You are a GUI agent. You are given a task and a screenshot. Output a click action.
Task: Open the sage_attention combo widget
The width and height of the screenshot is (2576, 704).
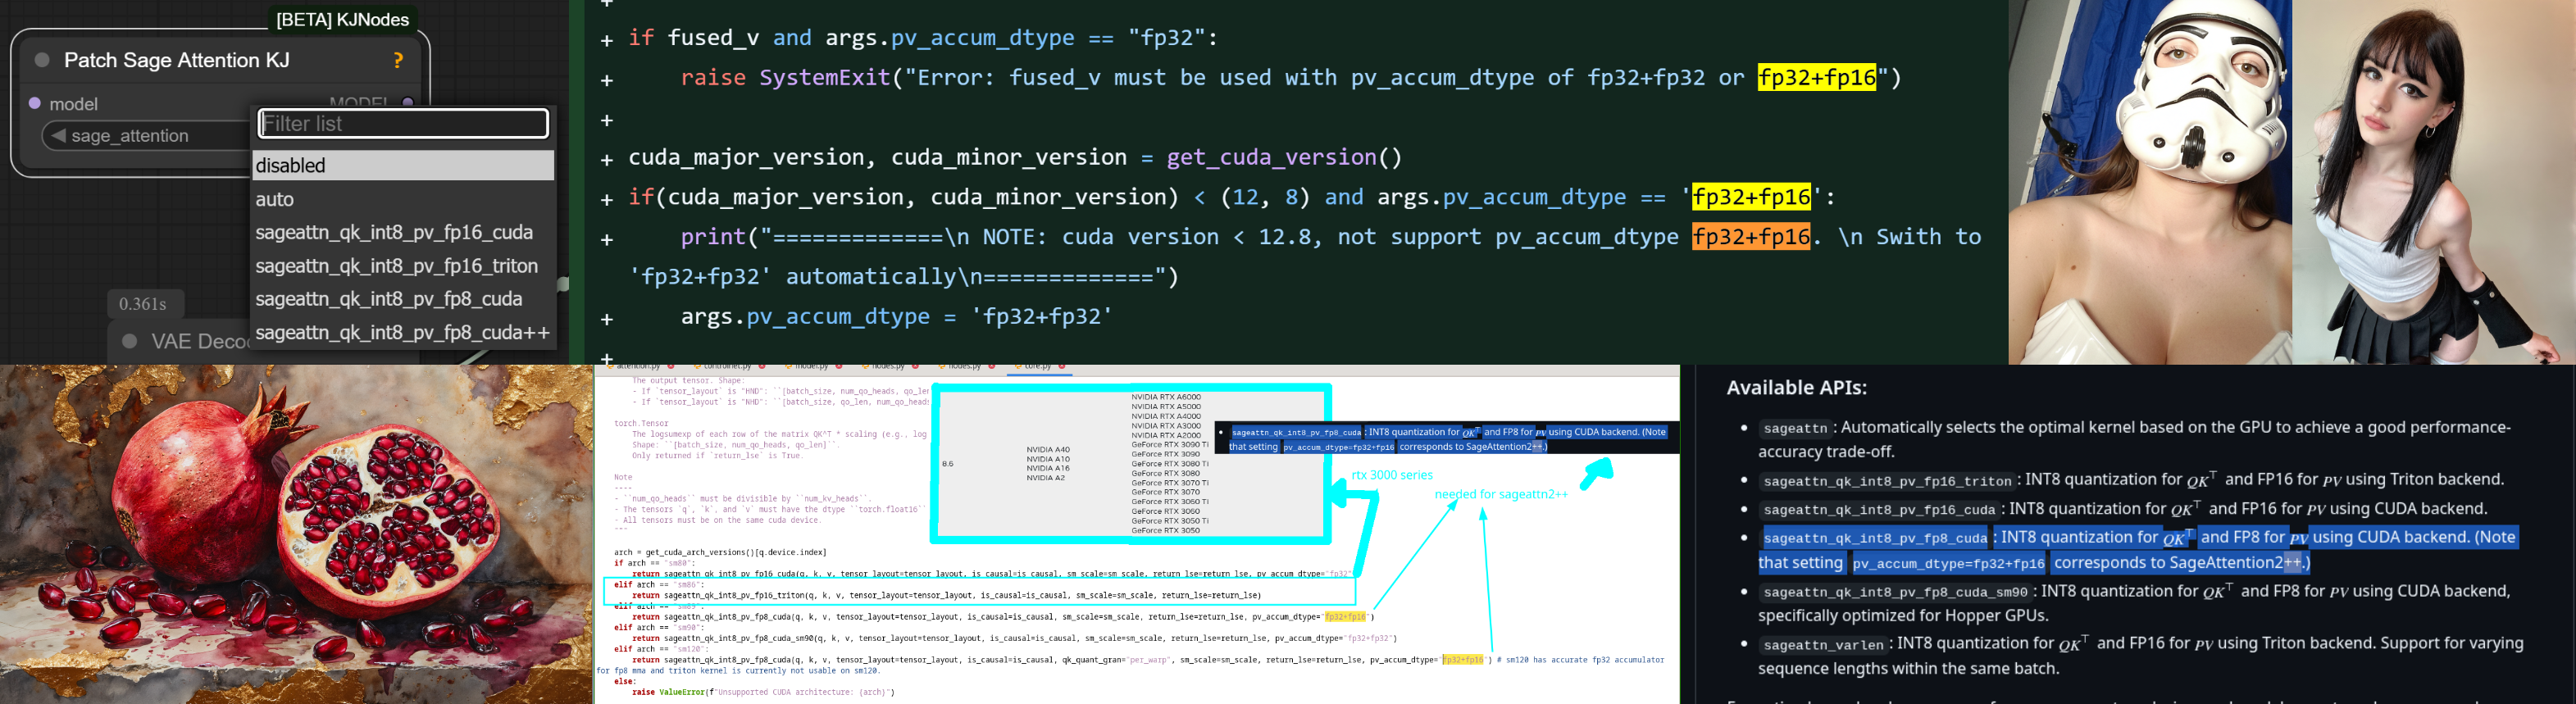coord(145,136)
